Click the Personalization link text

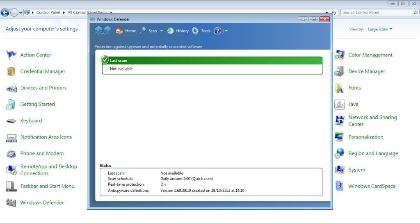(365, 137)
